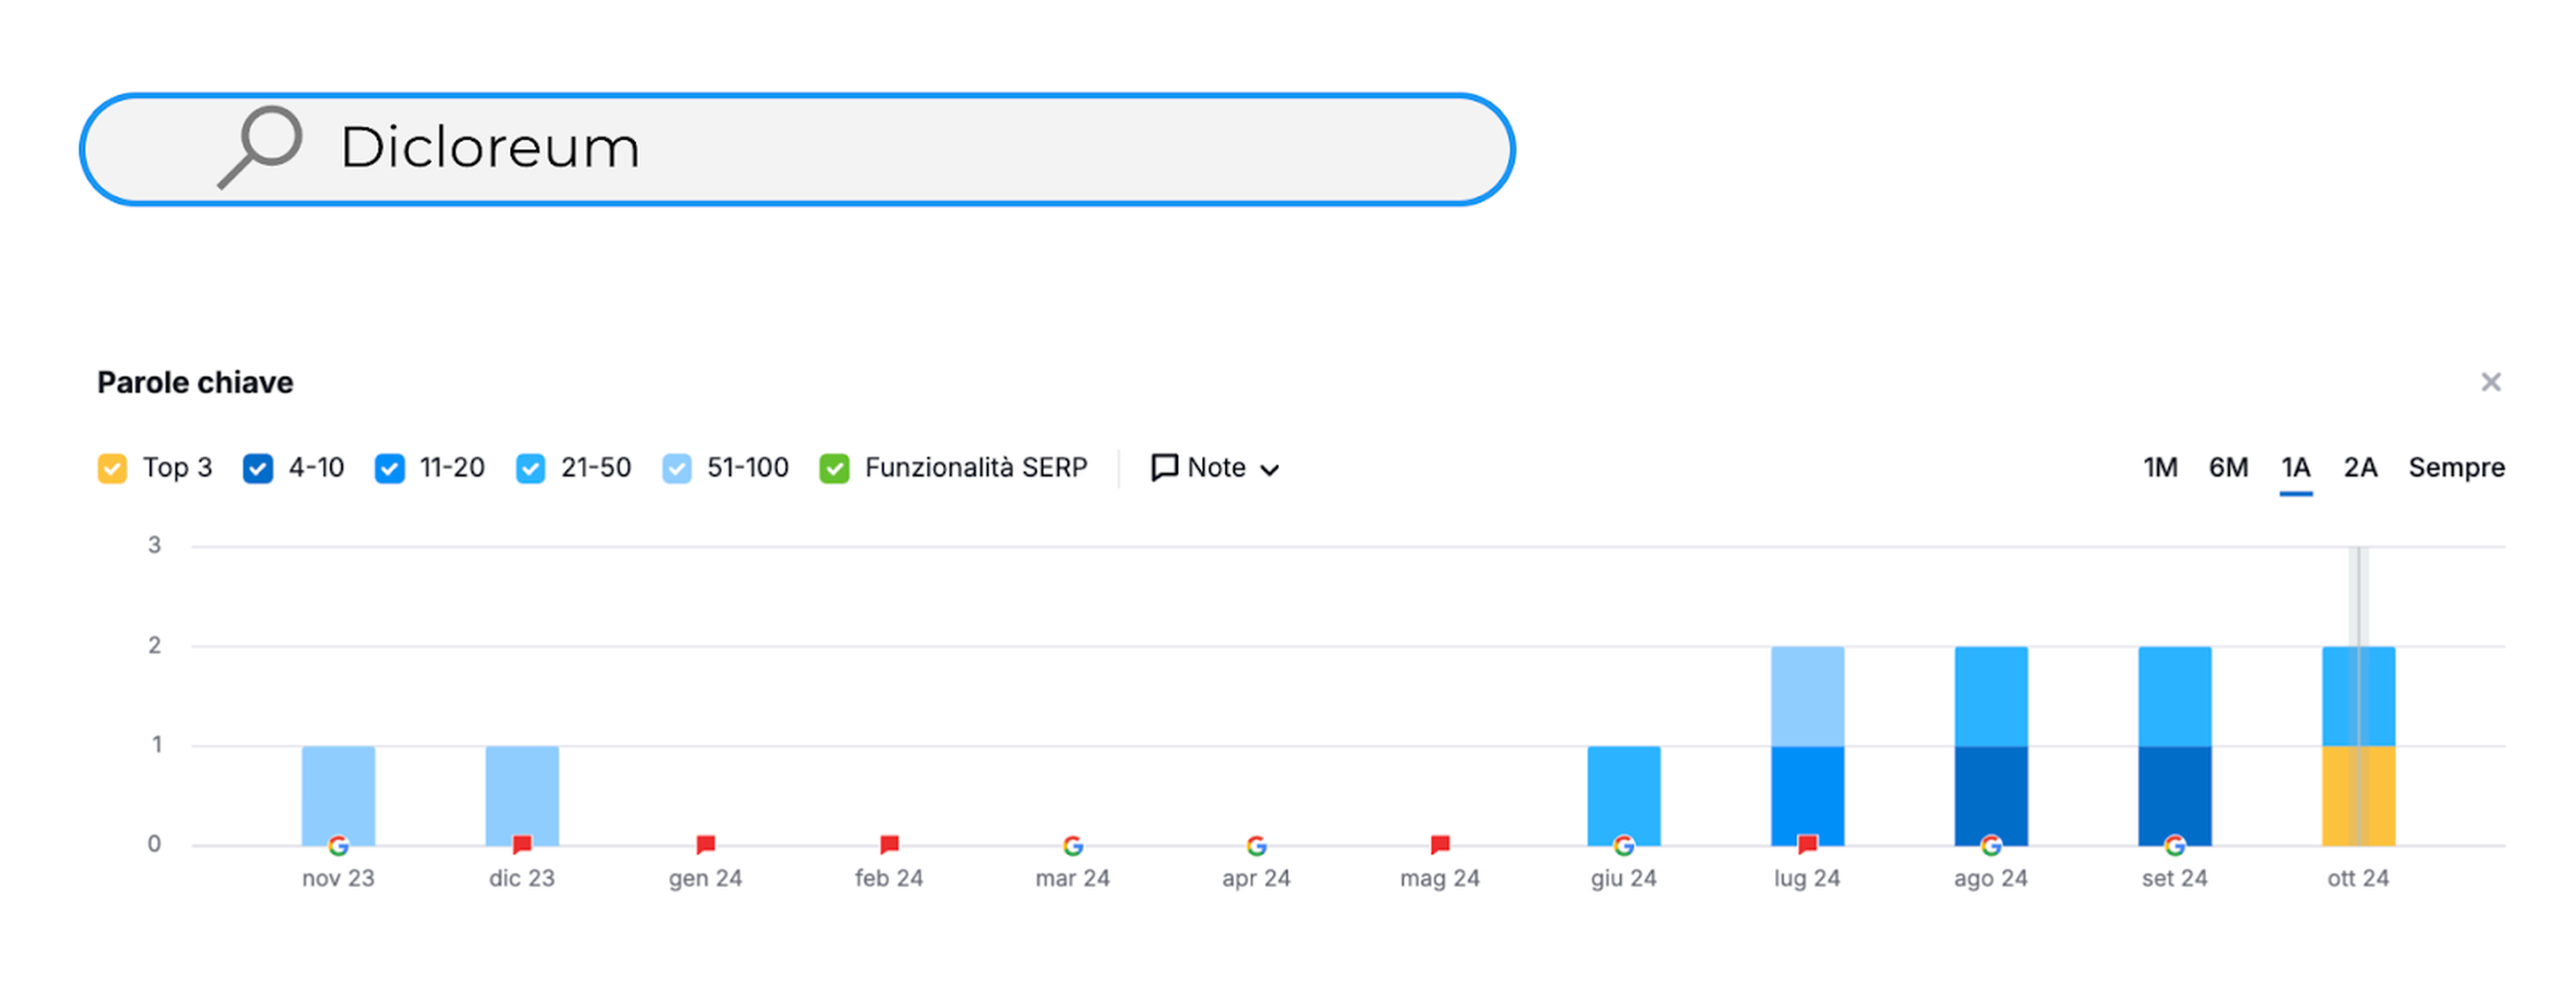Expand the Note dropdown
This screenshot has height=988, width=2576.
click(1215, 468)
